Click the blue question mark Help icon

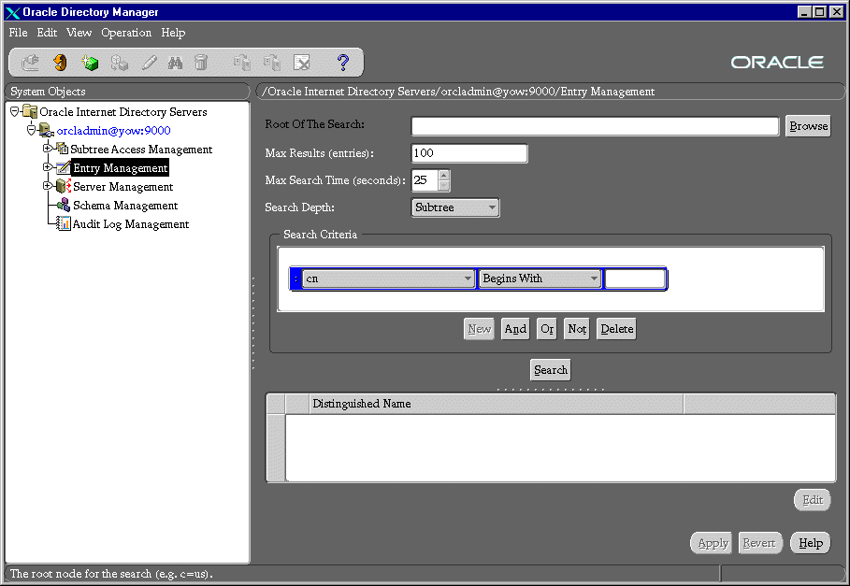342,63
